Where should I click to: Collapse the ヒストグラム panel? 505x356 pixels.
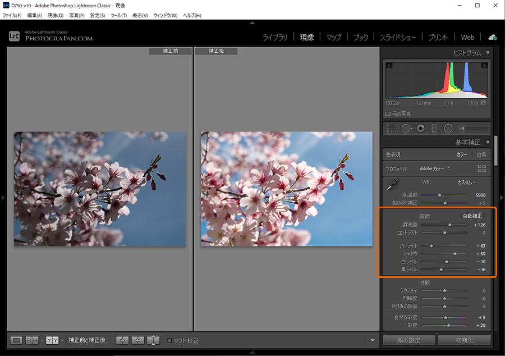click(x=488, y=53)
